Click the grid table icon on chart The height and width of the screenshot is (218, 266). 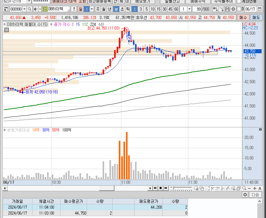[7, 30]
